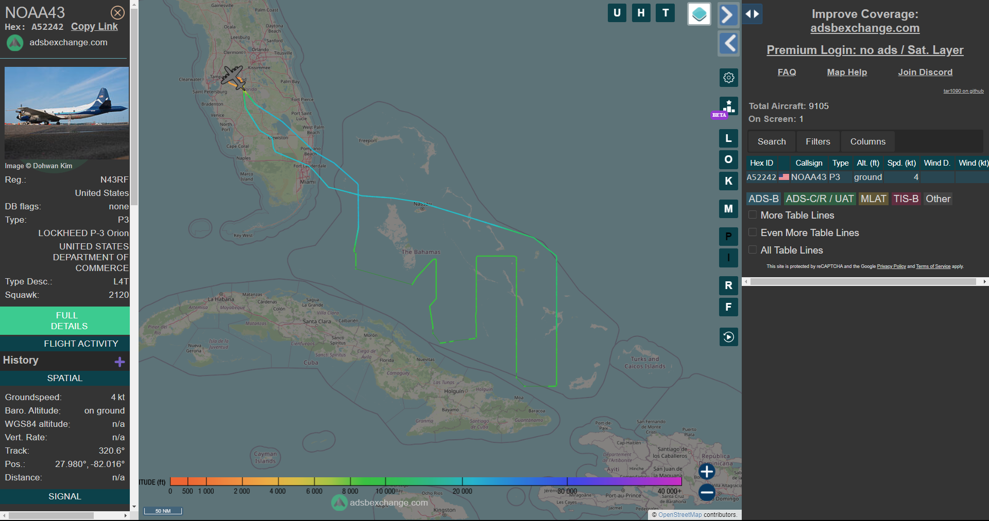Open the Columns tab
989x521 pixels.
tap(868, 141)
